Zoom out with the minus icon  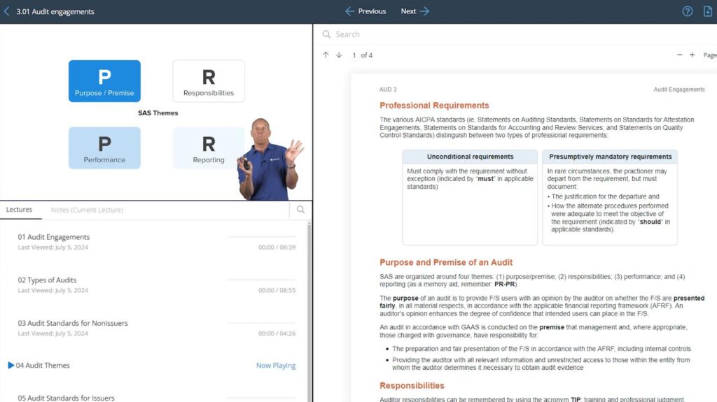679,55
